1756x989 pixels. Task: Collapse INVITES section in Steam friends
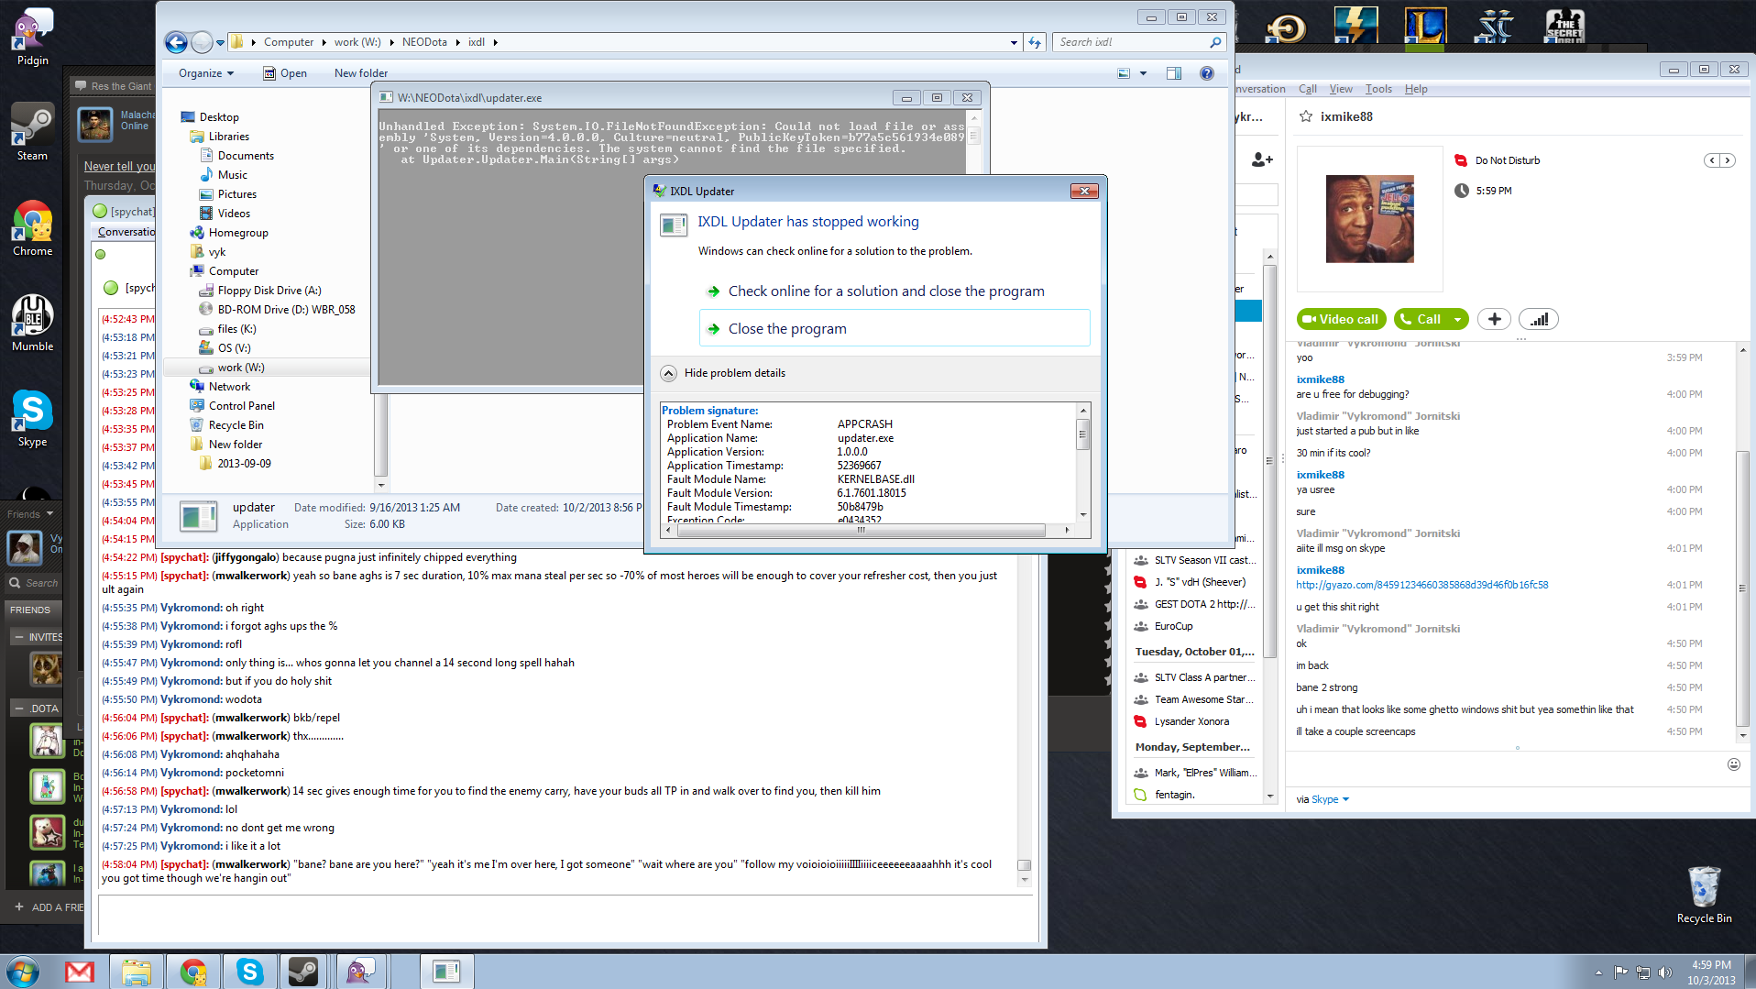pyautogui.click(x=18, y=636)
